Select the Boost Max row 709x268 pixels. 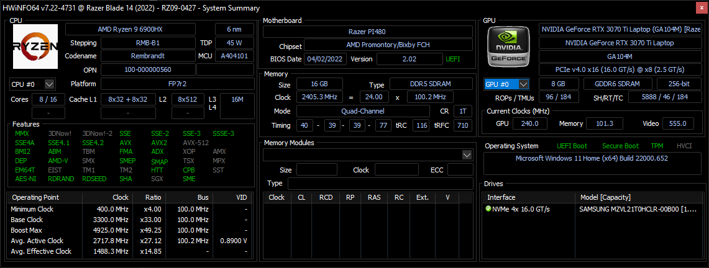pyautogui.click(x=129, y=230)
